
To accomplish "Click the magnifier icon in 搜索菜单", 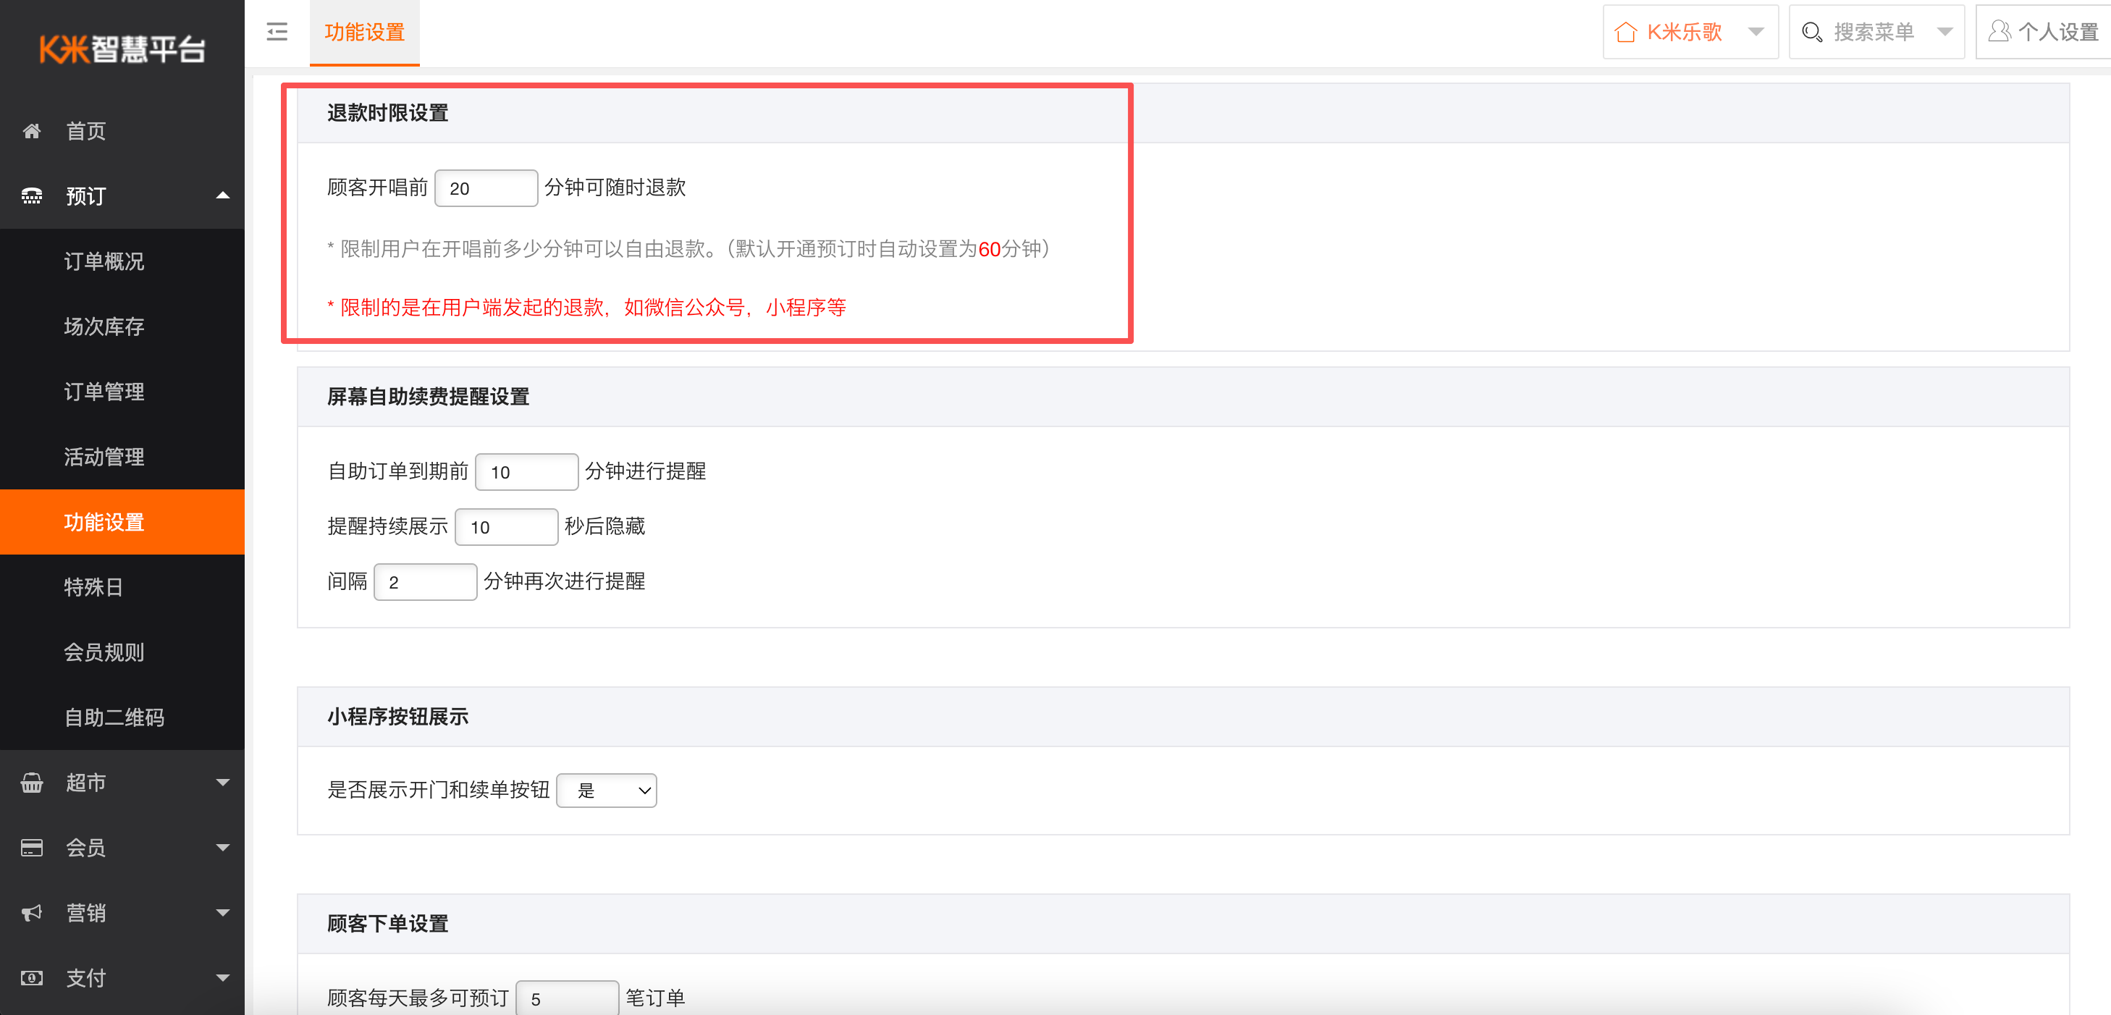I will [1812, 32].
